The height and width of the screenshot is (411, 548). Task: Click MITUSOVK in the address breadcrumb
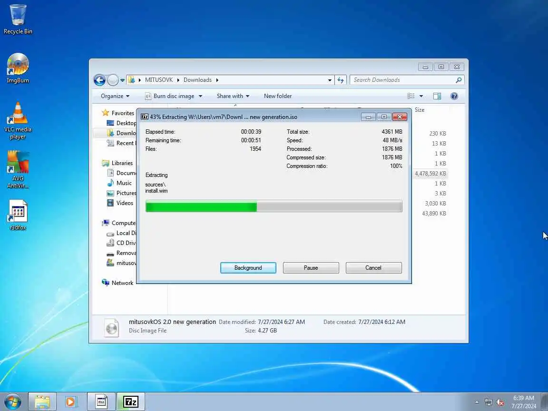coord(159,80)
